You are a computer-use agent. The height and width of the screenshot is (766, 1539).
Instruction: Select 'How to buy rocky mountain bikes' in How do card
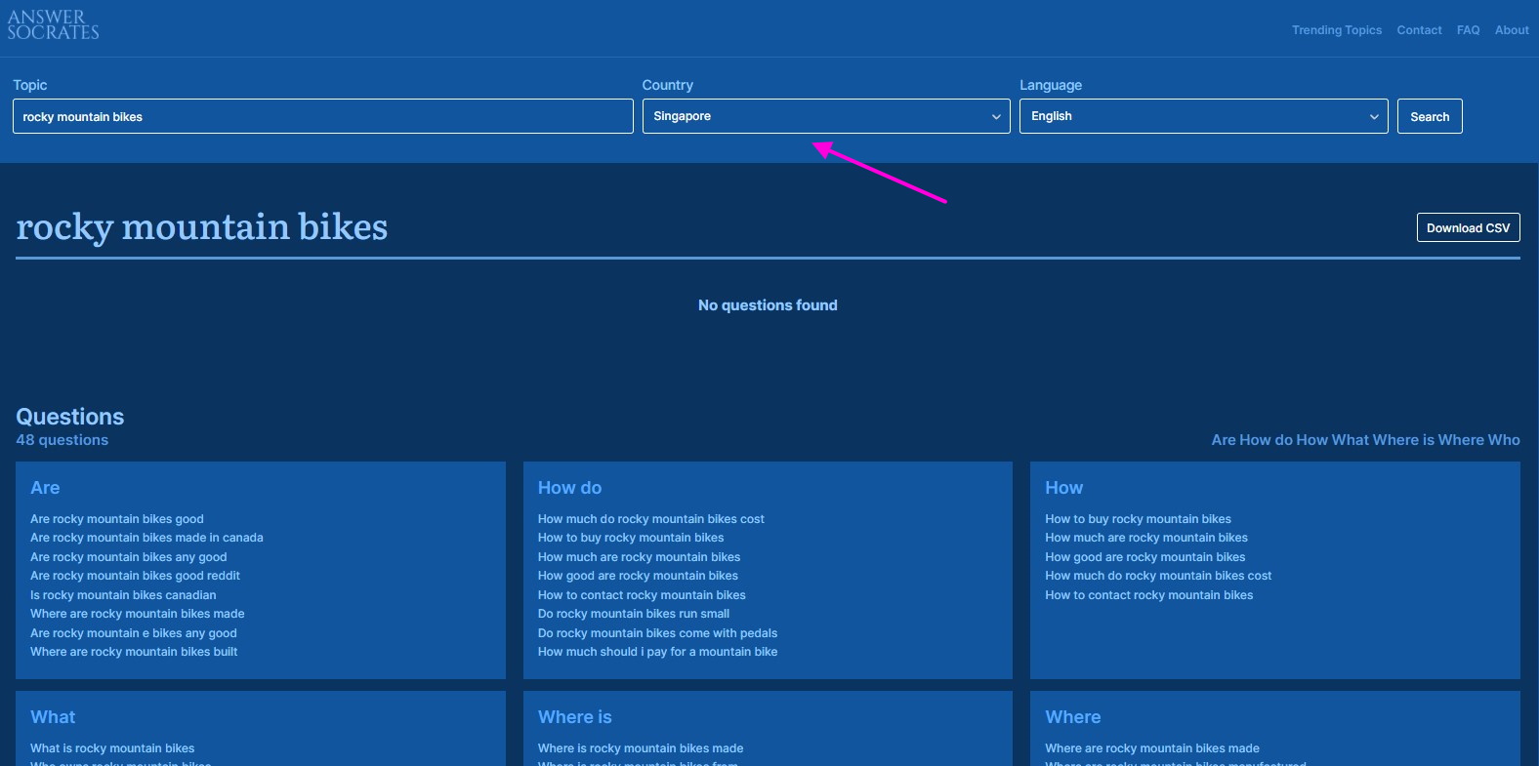pyautogui.click(x=631, y=538)
